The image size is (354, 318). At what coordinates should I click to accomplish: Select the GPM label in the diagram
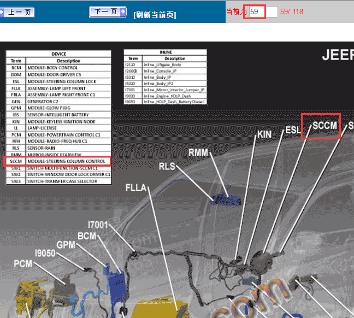tap(66, 245)
